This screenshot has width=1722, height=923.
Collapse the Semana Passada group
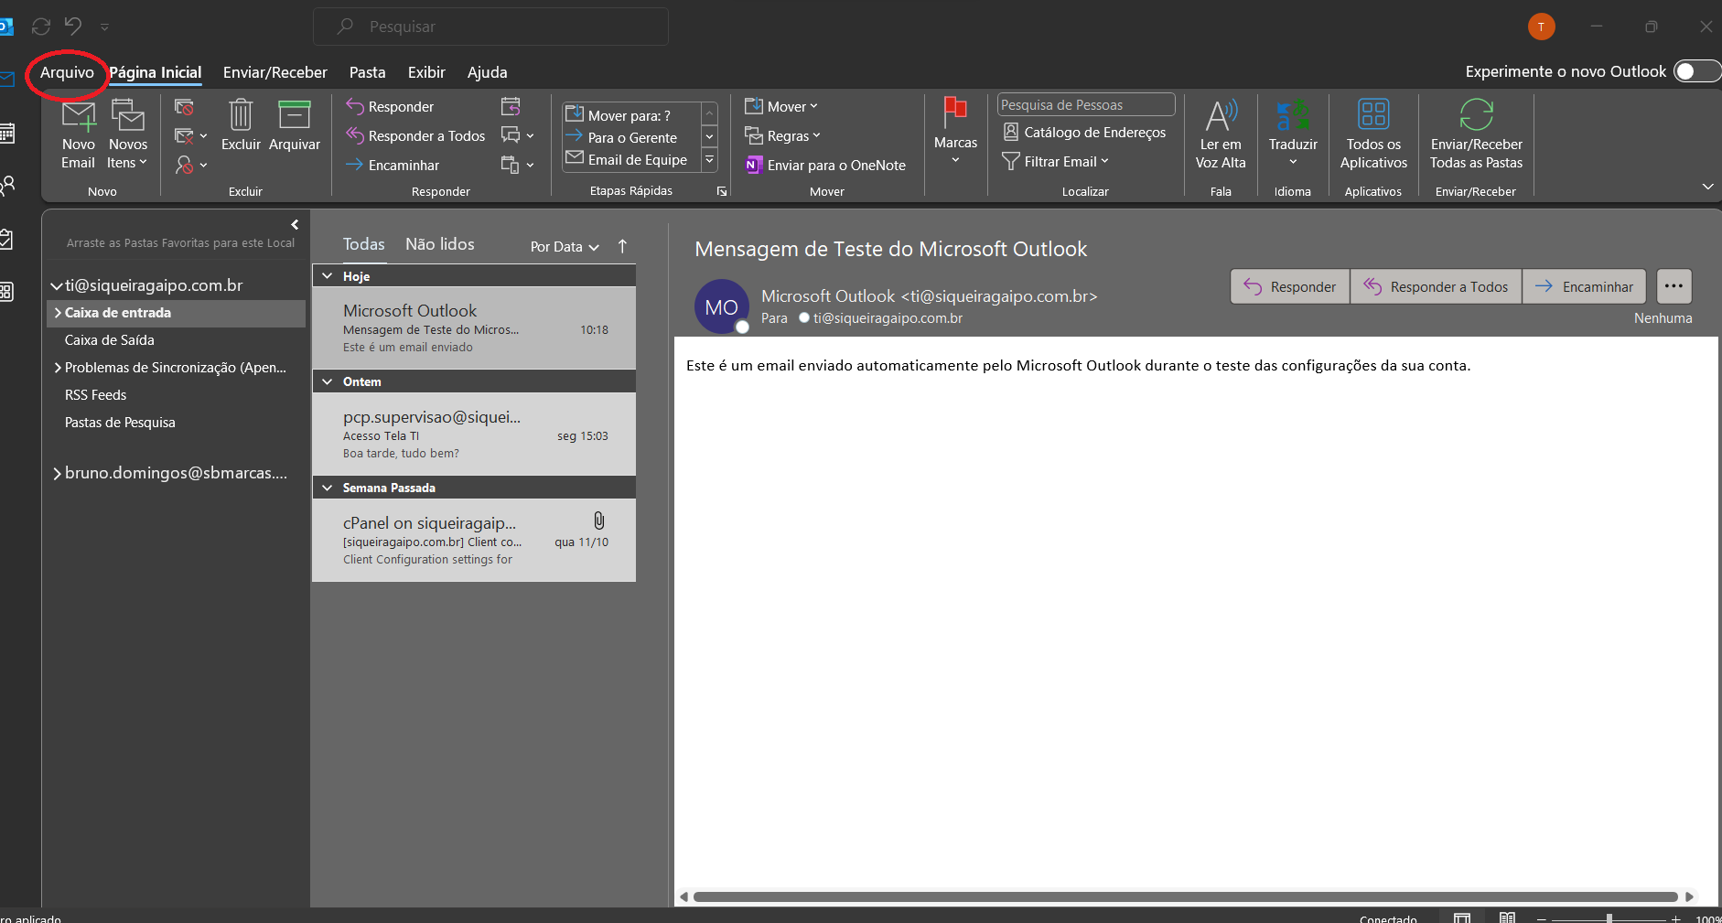[x=328, y=488]
